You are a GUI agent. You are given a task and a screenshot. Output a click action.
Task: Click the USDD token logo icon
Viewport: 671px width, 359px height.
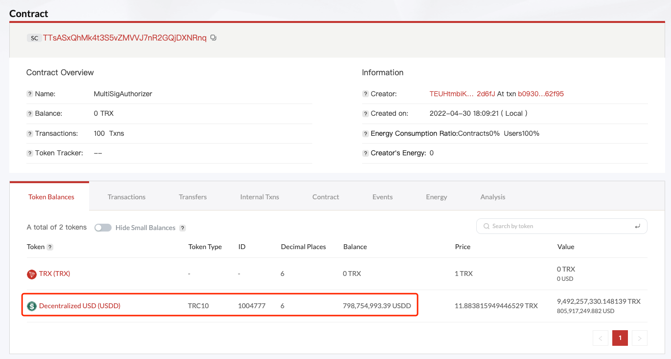point(32,306)
